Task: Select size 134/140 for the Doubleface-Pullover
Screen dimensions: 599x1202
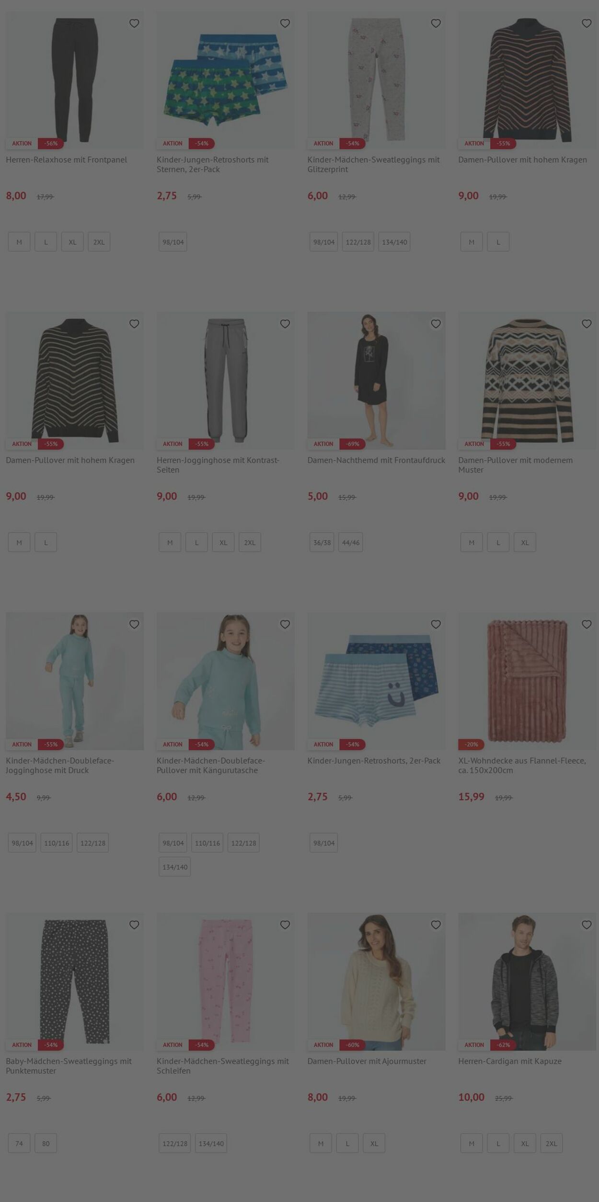Action: point(175,867)
